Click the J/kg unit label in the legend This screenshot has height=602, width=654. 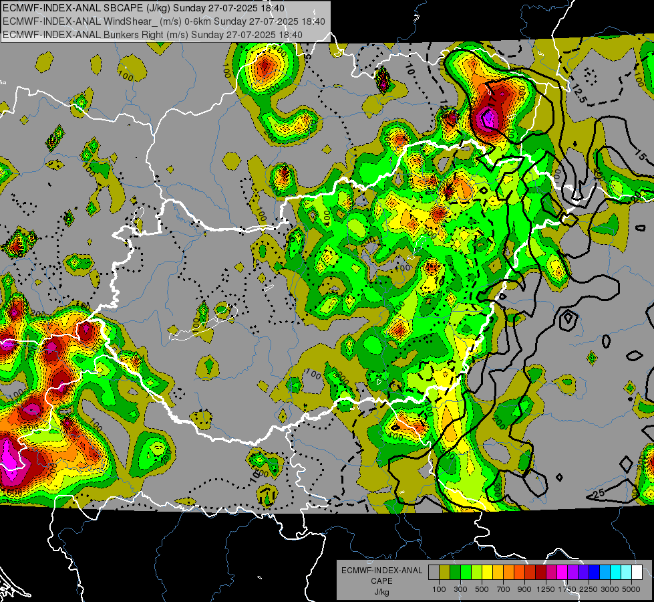(x=381, y=592)
